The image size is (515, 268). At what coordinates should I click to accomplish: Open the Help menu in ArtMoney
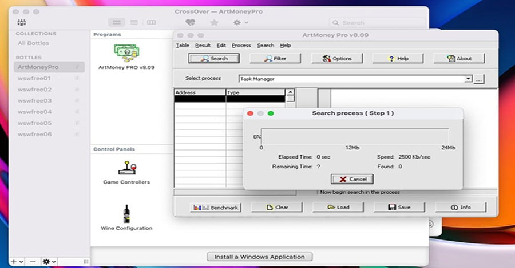point(286,46)
